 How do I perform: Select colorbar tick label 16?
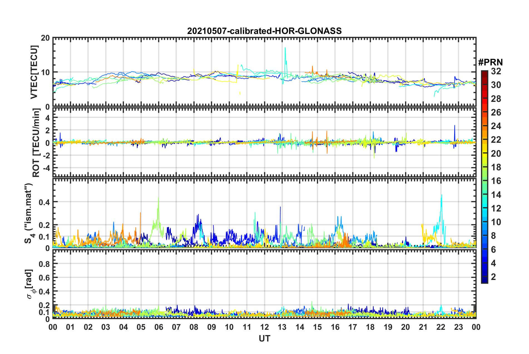coord(496,181)
